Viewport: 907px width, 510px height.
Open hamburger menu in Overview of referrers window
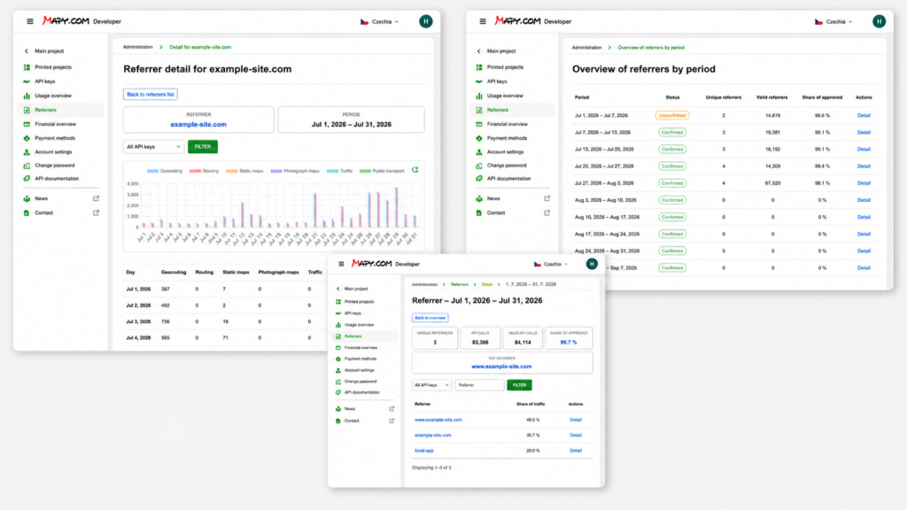(483, 21)
